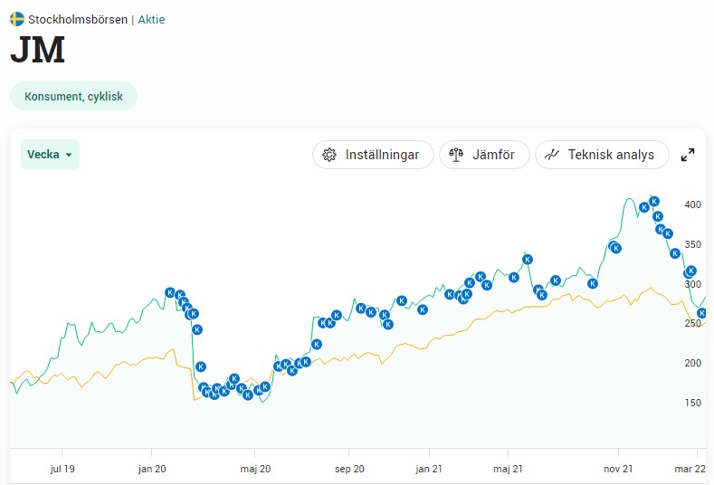Click the leftmost K marker on chart
Viewport: 714px width, 485px height.
170,292
